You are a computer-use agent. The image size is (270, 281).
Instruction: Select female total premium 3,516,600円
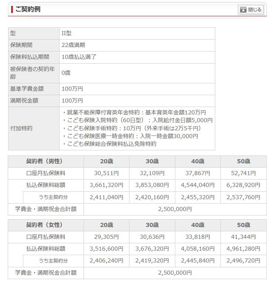pos(107,249)
